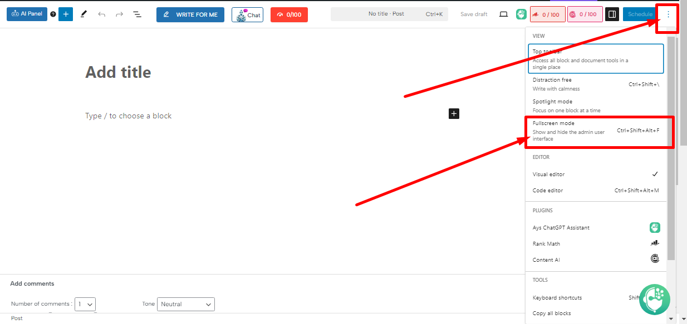Select the Tools pencil icon
The image size is (687, 324).
pyautogui.click(x=84, y=14)
